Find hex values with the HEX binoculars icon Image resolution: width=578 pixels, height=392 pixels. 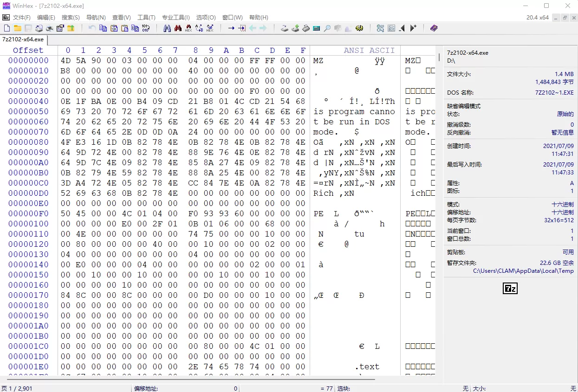pos(188,28)
